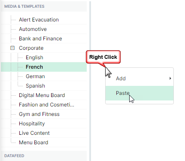This screenshot has width=185, height=161.
Task: Open the German subfolder
Action: pos(35,76)
